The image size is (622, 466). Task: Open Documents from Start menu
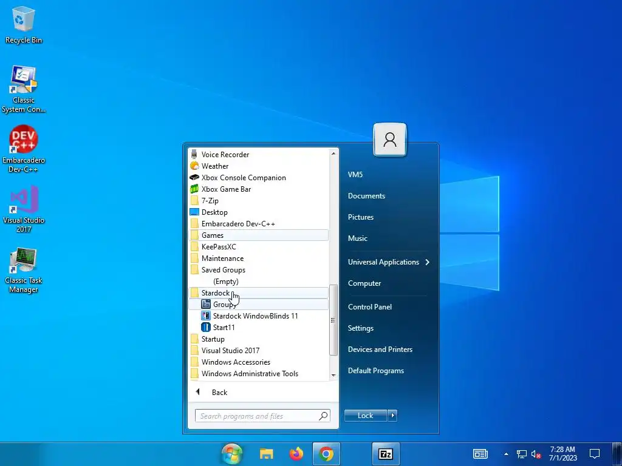point(366,196)
